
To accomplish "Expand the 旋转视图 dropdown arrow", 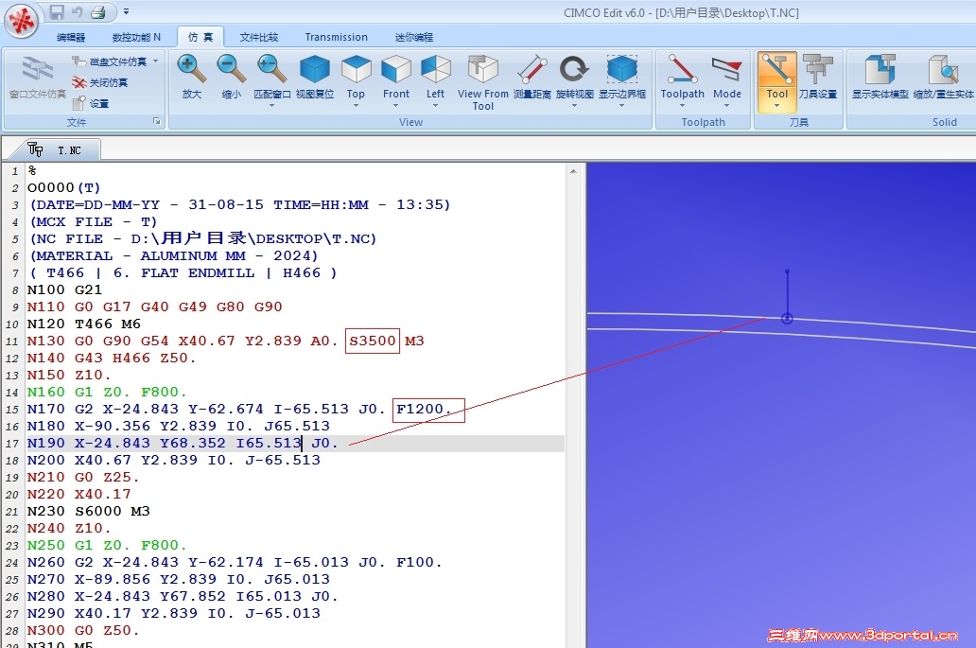I will (574, 106).
